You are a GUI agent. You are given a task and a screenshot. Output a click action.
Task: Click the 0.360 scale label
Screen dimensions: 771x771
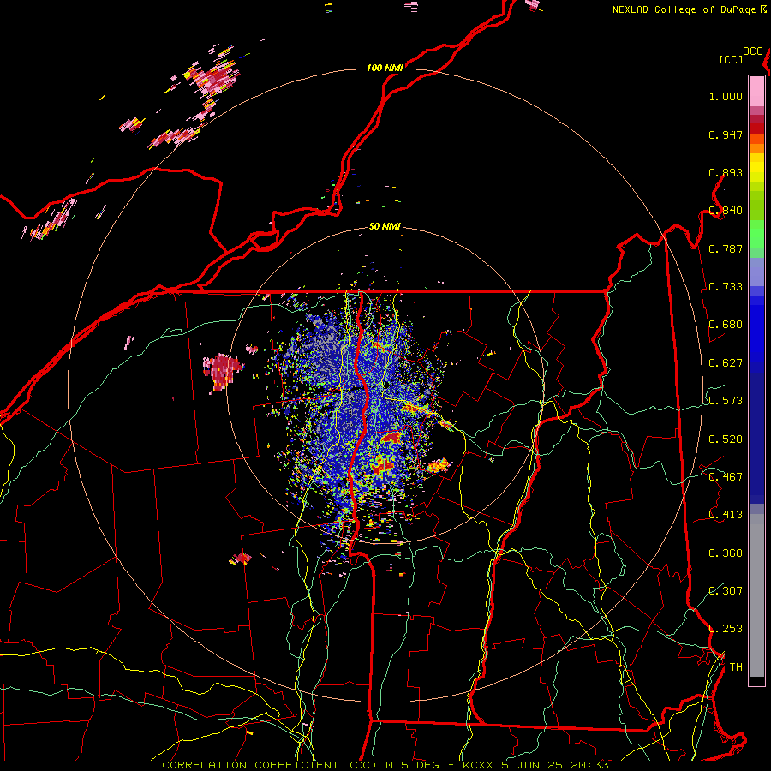click(x=726, y=553)
